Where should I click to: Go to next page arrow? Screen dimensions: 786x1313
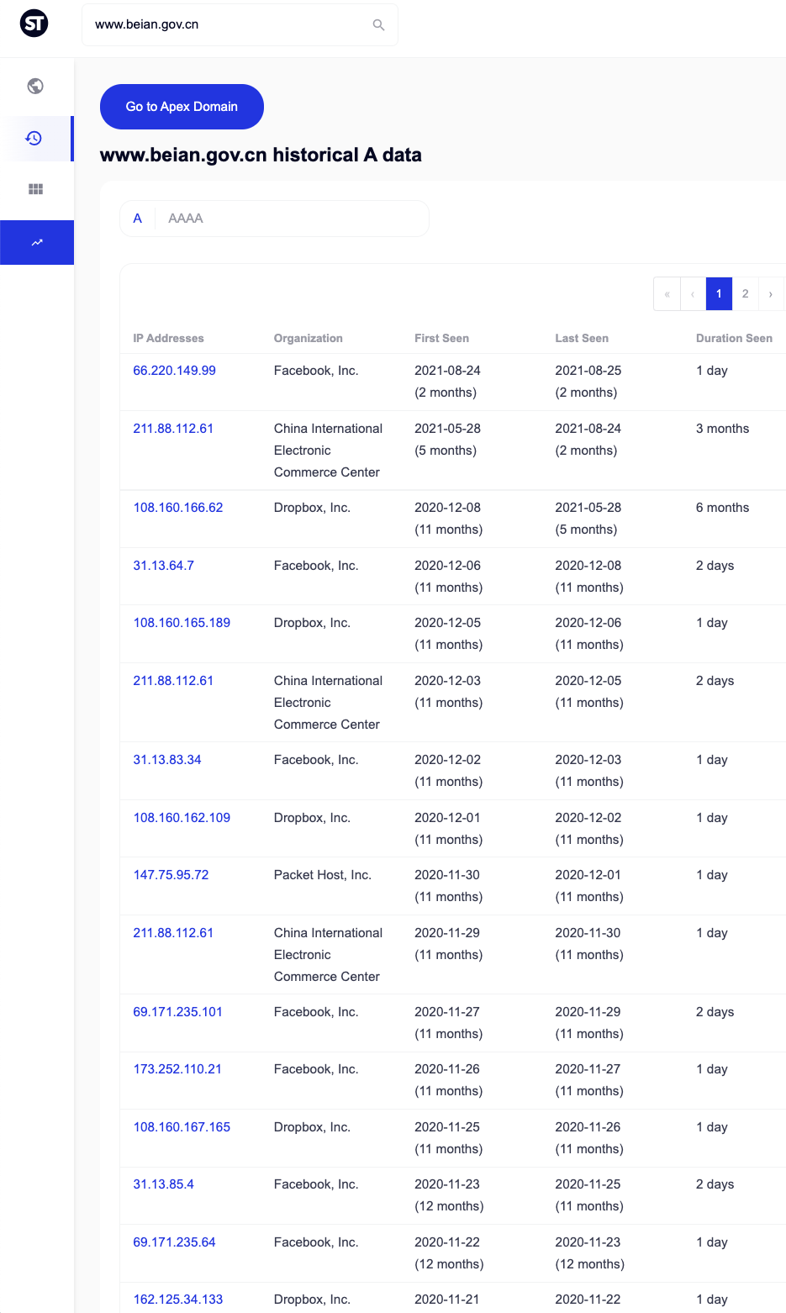pyautogui.click(x=771, y=294)
